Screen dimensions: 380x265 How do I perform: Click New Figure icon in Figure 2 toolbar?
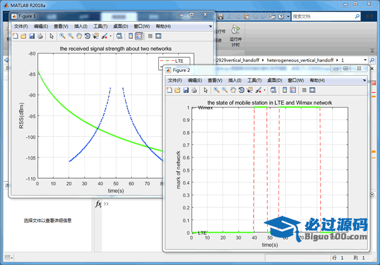[x=170, y=90]
